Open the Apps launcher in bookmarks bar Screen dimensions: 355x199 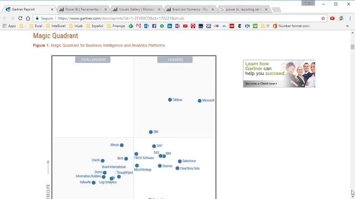coord(9,26)
